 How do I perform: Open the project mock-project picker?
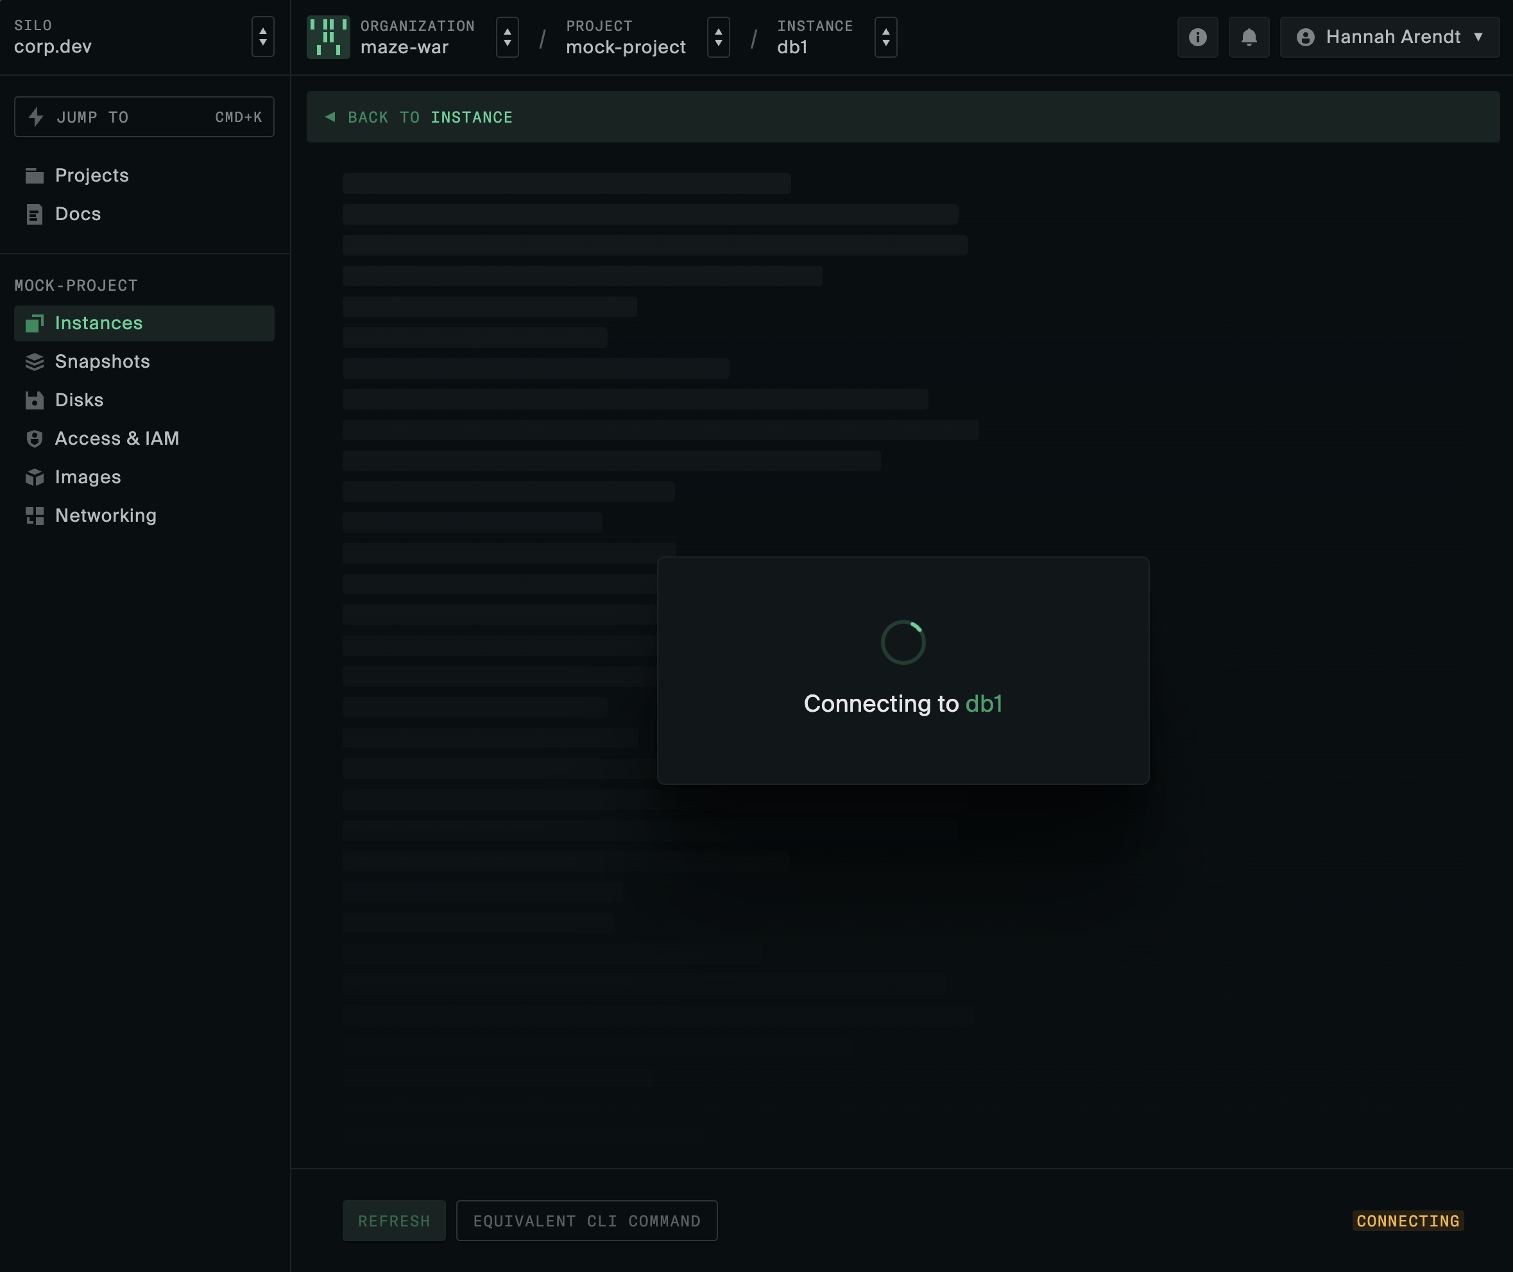(718, 37)
